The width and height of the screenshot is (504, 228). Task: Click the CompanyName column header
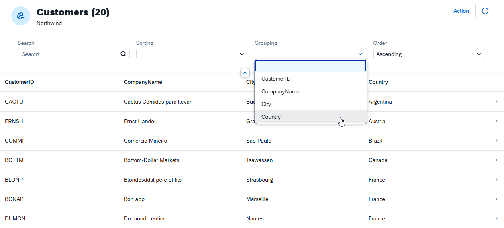[x=143, y=82]
